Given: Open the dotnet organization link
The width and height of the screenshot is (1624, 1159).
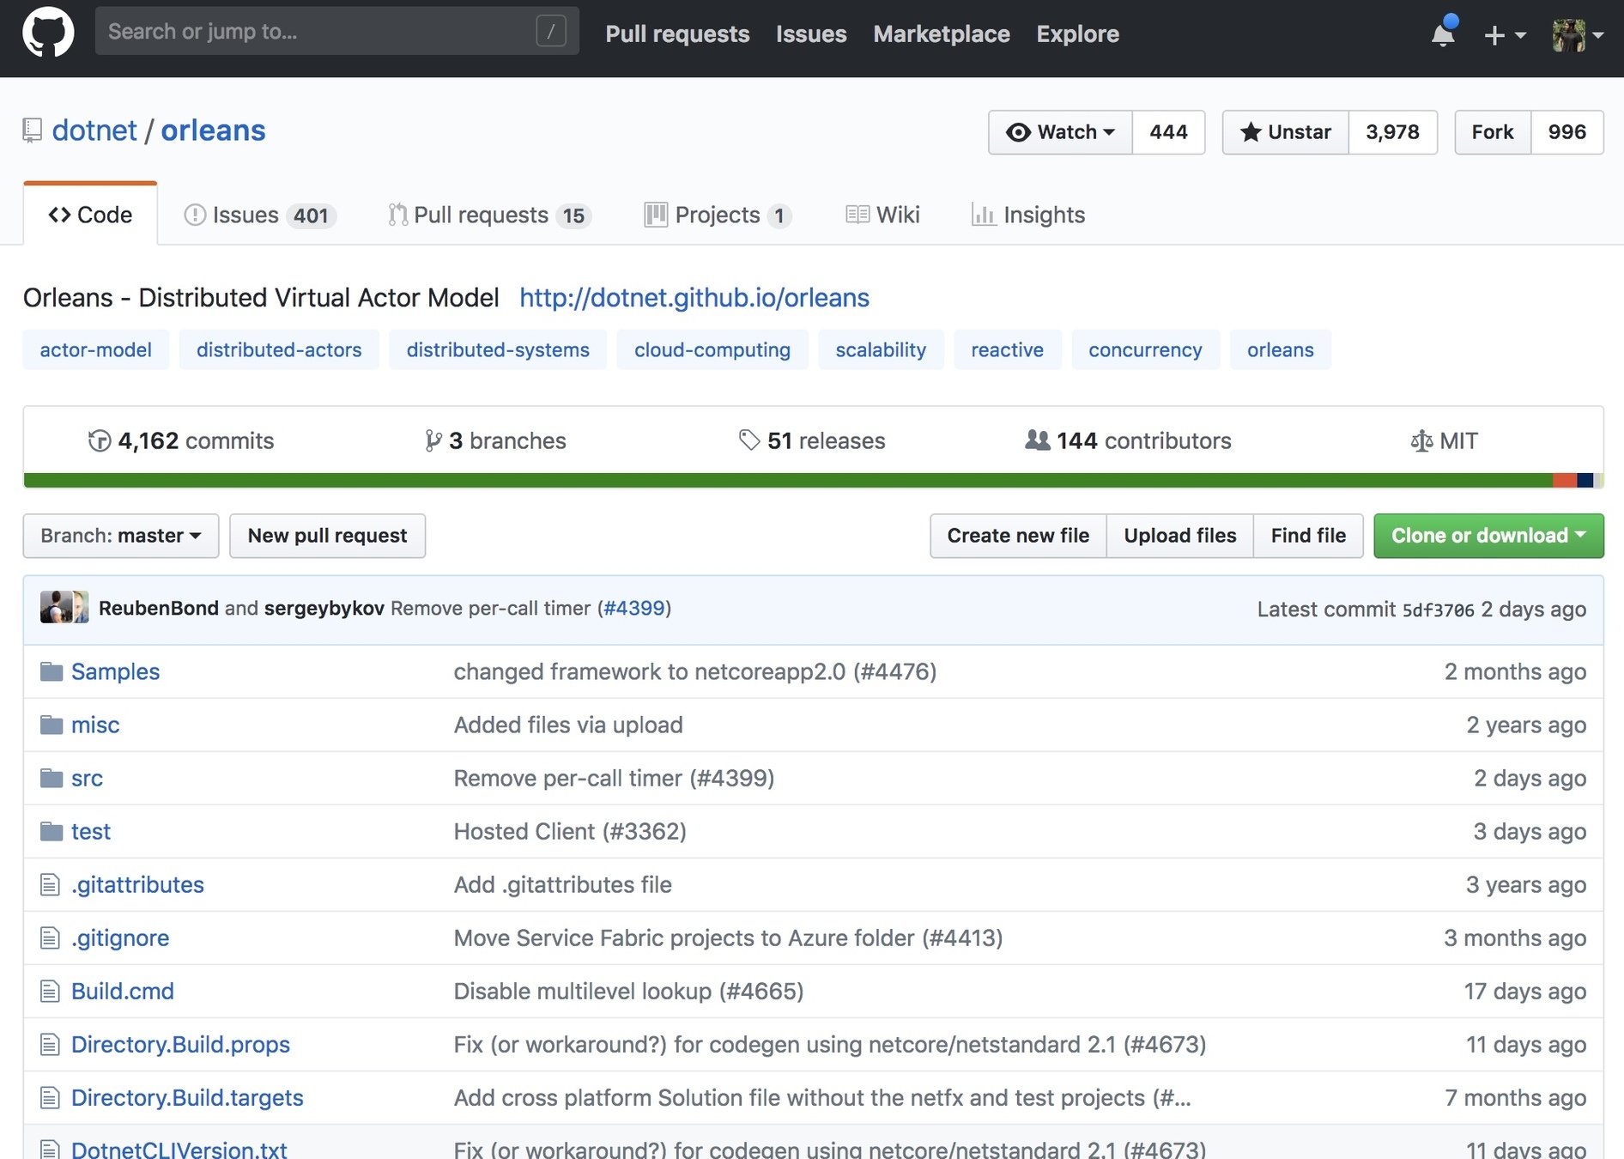Looking at the screenshot, I should click(94, 130).
